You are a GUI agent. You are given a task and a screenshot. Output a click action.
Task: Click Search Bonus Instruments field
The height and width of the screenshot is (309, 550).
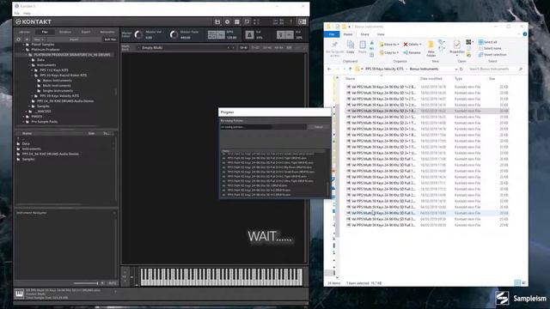point(495,69)
